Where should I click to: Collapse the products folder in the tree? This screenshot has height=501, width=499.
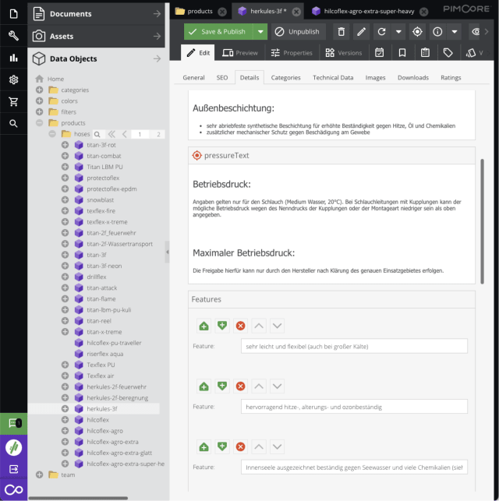[x=40, y=123]
